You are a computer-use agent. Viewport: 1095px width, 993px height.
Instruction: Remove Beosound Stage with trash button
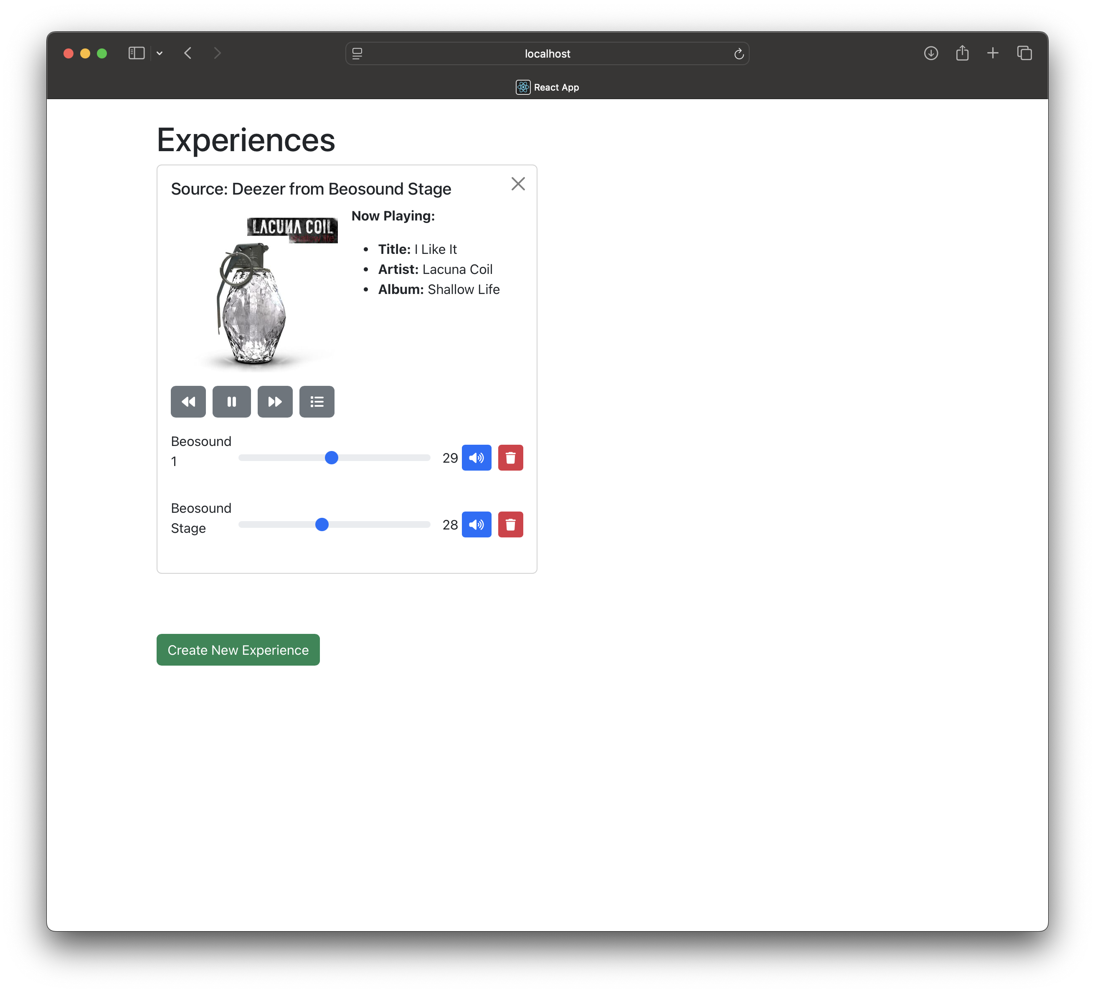[511, 524]
